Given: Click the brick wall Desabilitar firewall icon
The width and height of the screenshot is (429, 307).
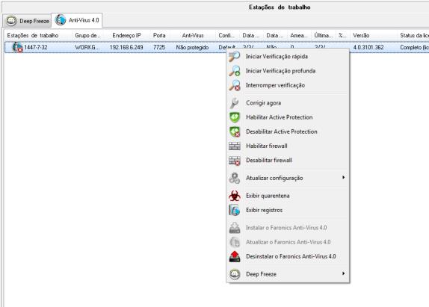Looking at the screenshot, I should 235,161.
